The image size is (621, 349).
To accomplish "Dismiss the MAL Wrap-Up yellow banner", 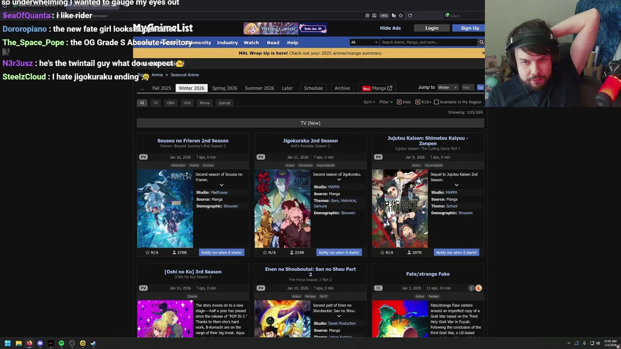I will pyautogui.click(x=483, y=53).
